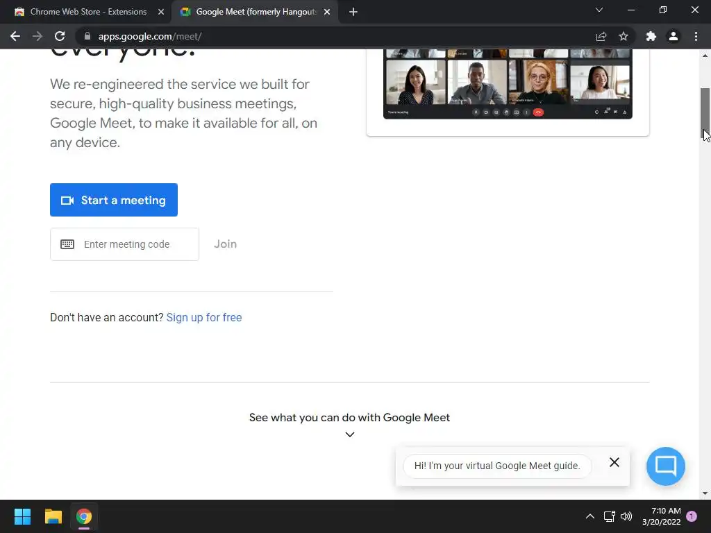The height and width of the screenshot is (533, 711).
Task: Click the scrollbar up arrow
Action: 705,56
